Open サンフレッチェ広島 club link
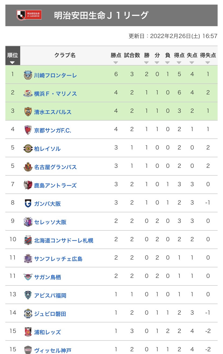The width and height of the screenshot is (223, 354). tap(58, 259)
